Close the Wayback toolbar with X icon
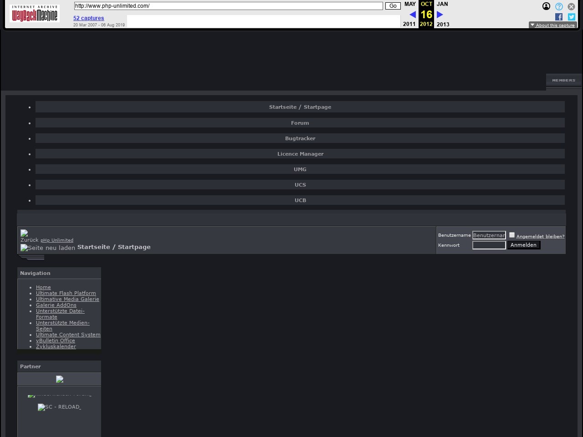 click(x=571, y=6)
